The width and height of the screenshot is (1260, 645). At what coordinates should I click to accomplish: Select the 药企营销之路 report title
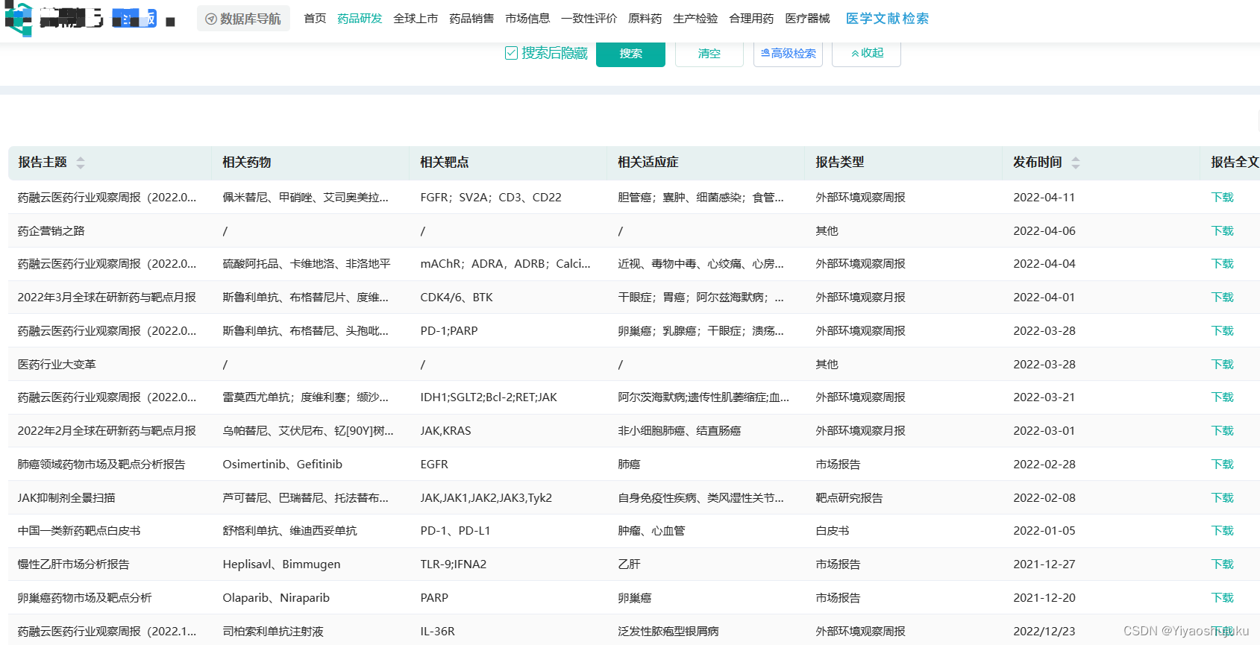51,231
